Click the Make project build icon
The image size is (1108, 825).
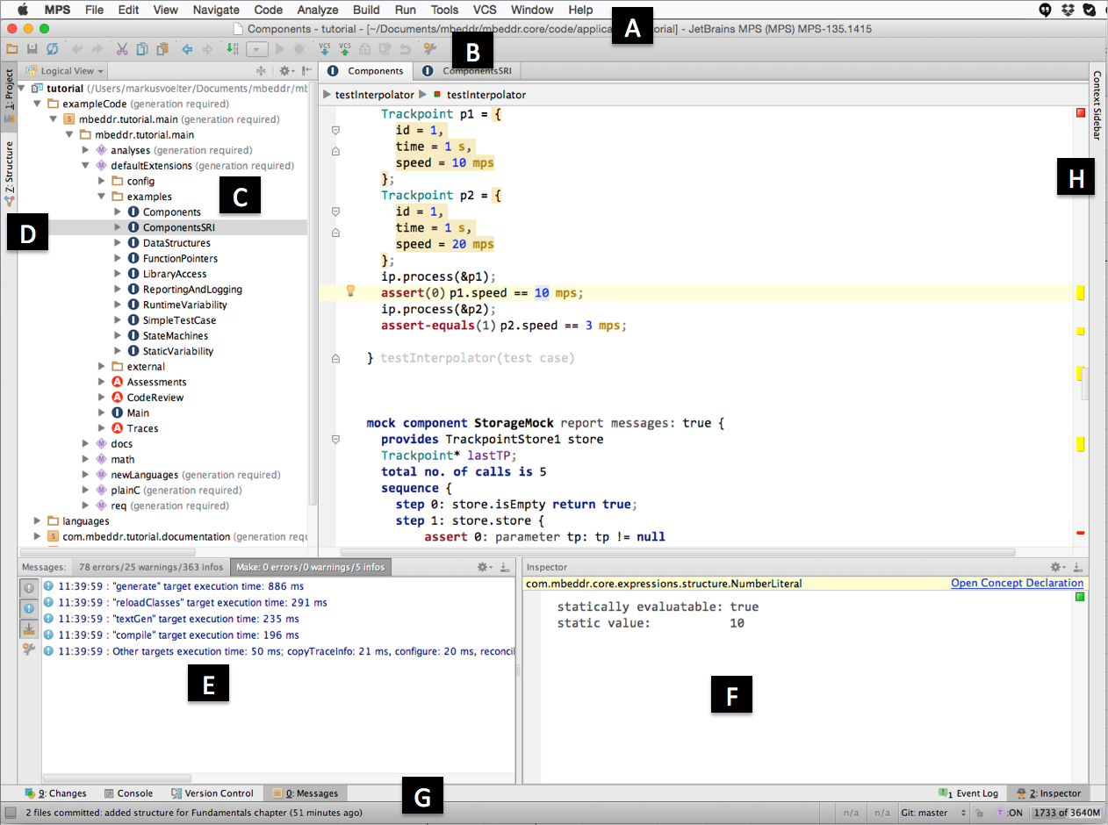(x=232, y=50)
